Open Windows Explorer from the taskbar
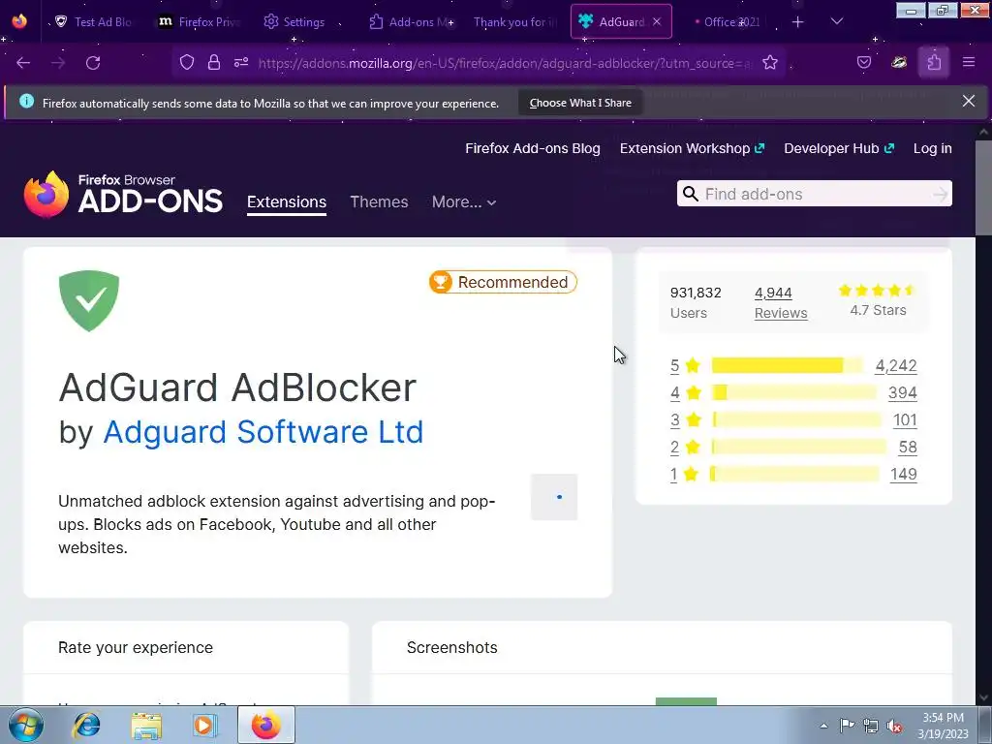The width and height of the screenshot is (992, 744). pos(146,725)
